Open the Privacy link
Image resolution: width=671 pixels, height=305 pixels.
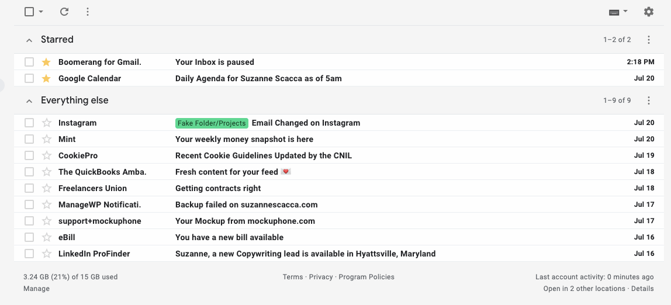pyautogui.click(x=321, y=277)
